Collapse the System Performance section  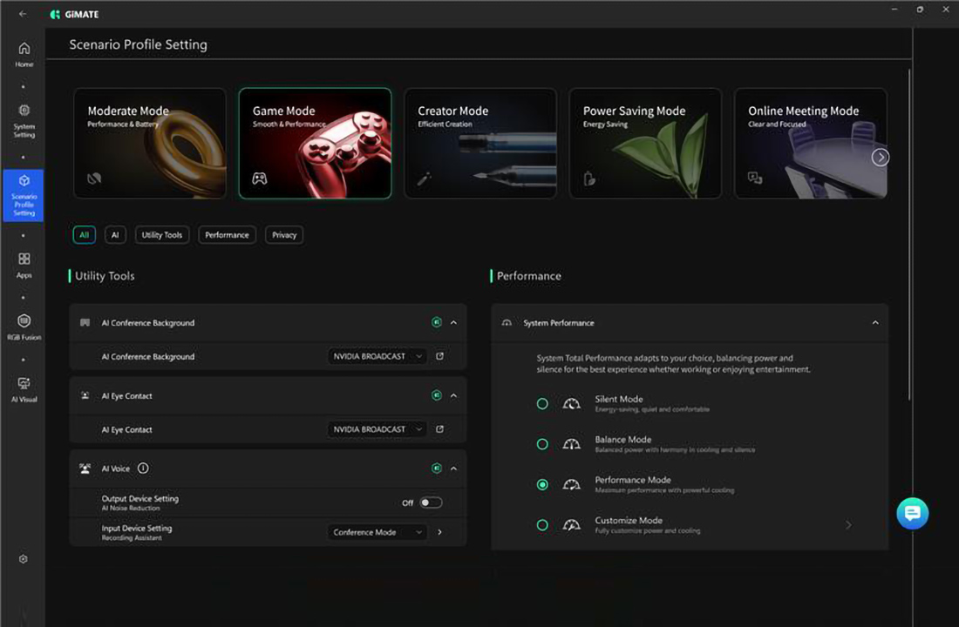(x=875, y=323)
